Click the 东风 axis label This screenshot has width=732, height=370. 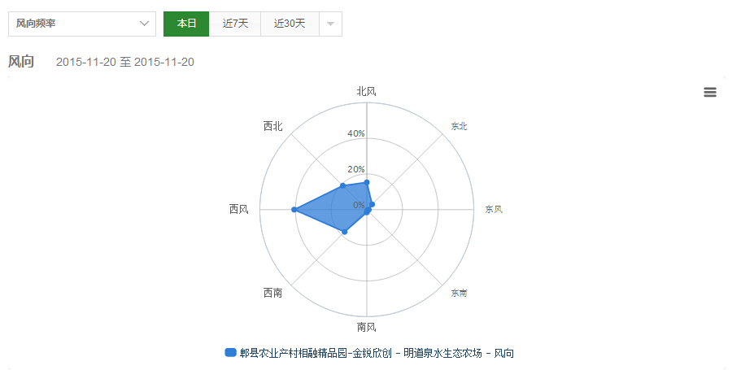point(494,209)
